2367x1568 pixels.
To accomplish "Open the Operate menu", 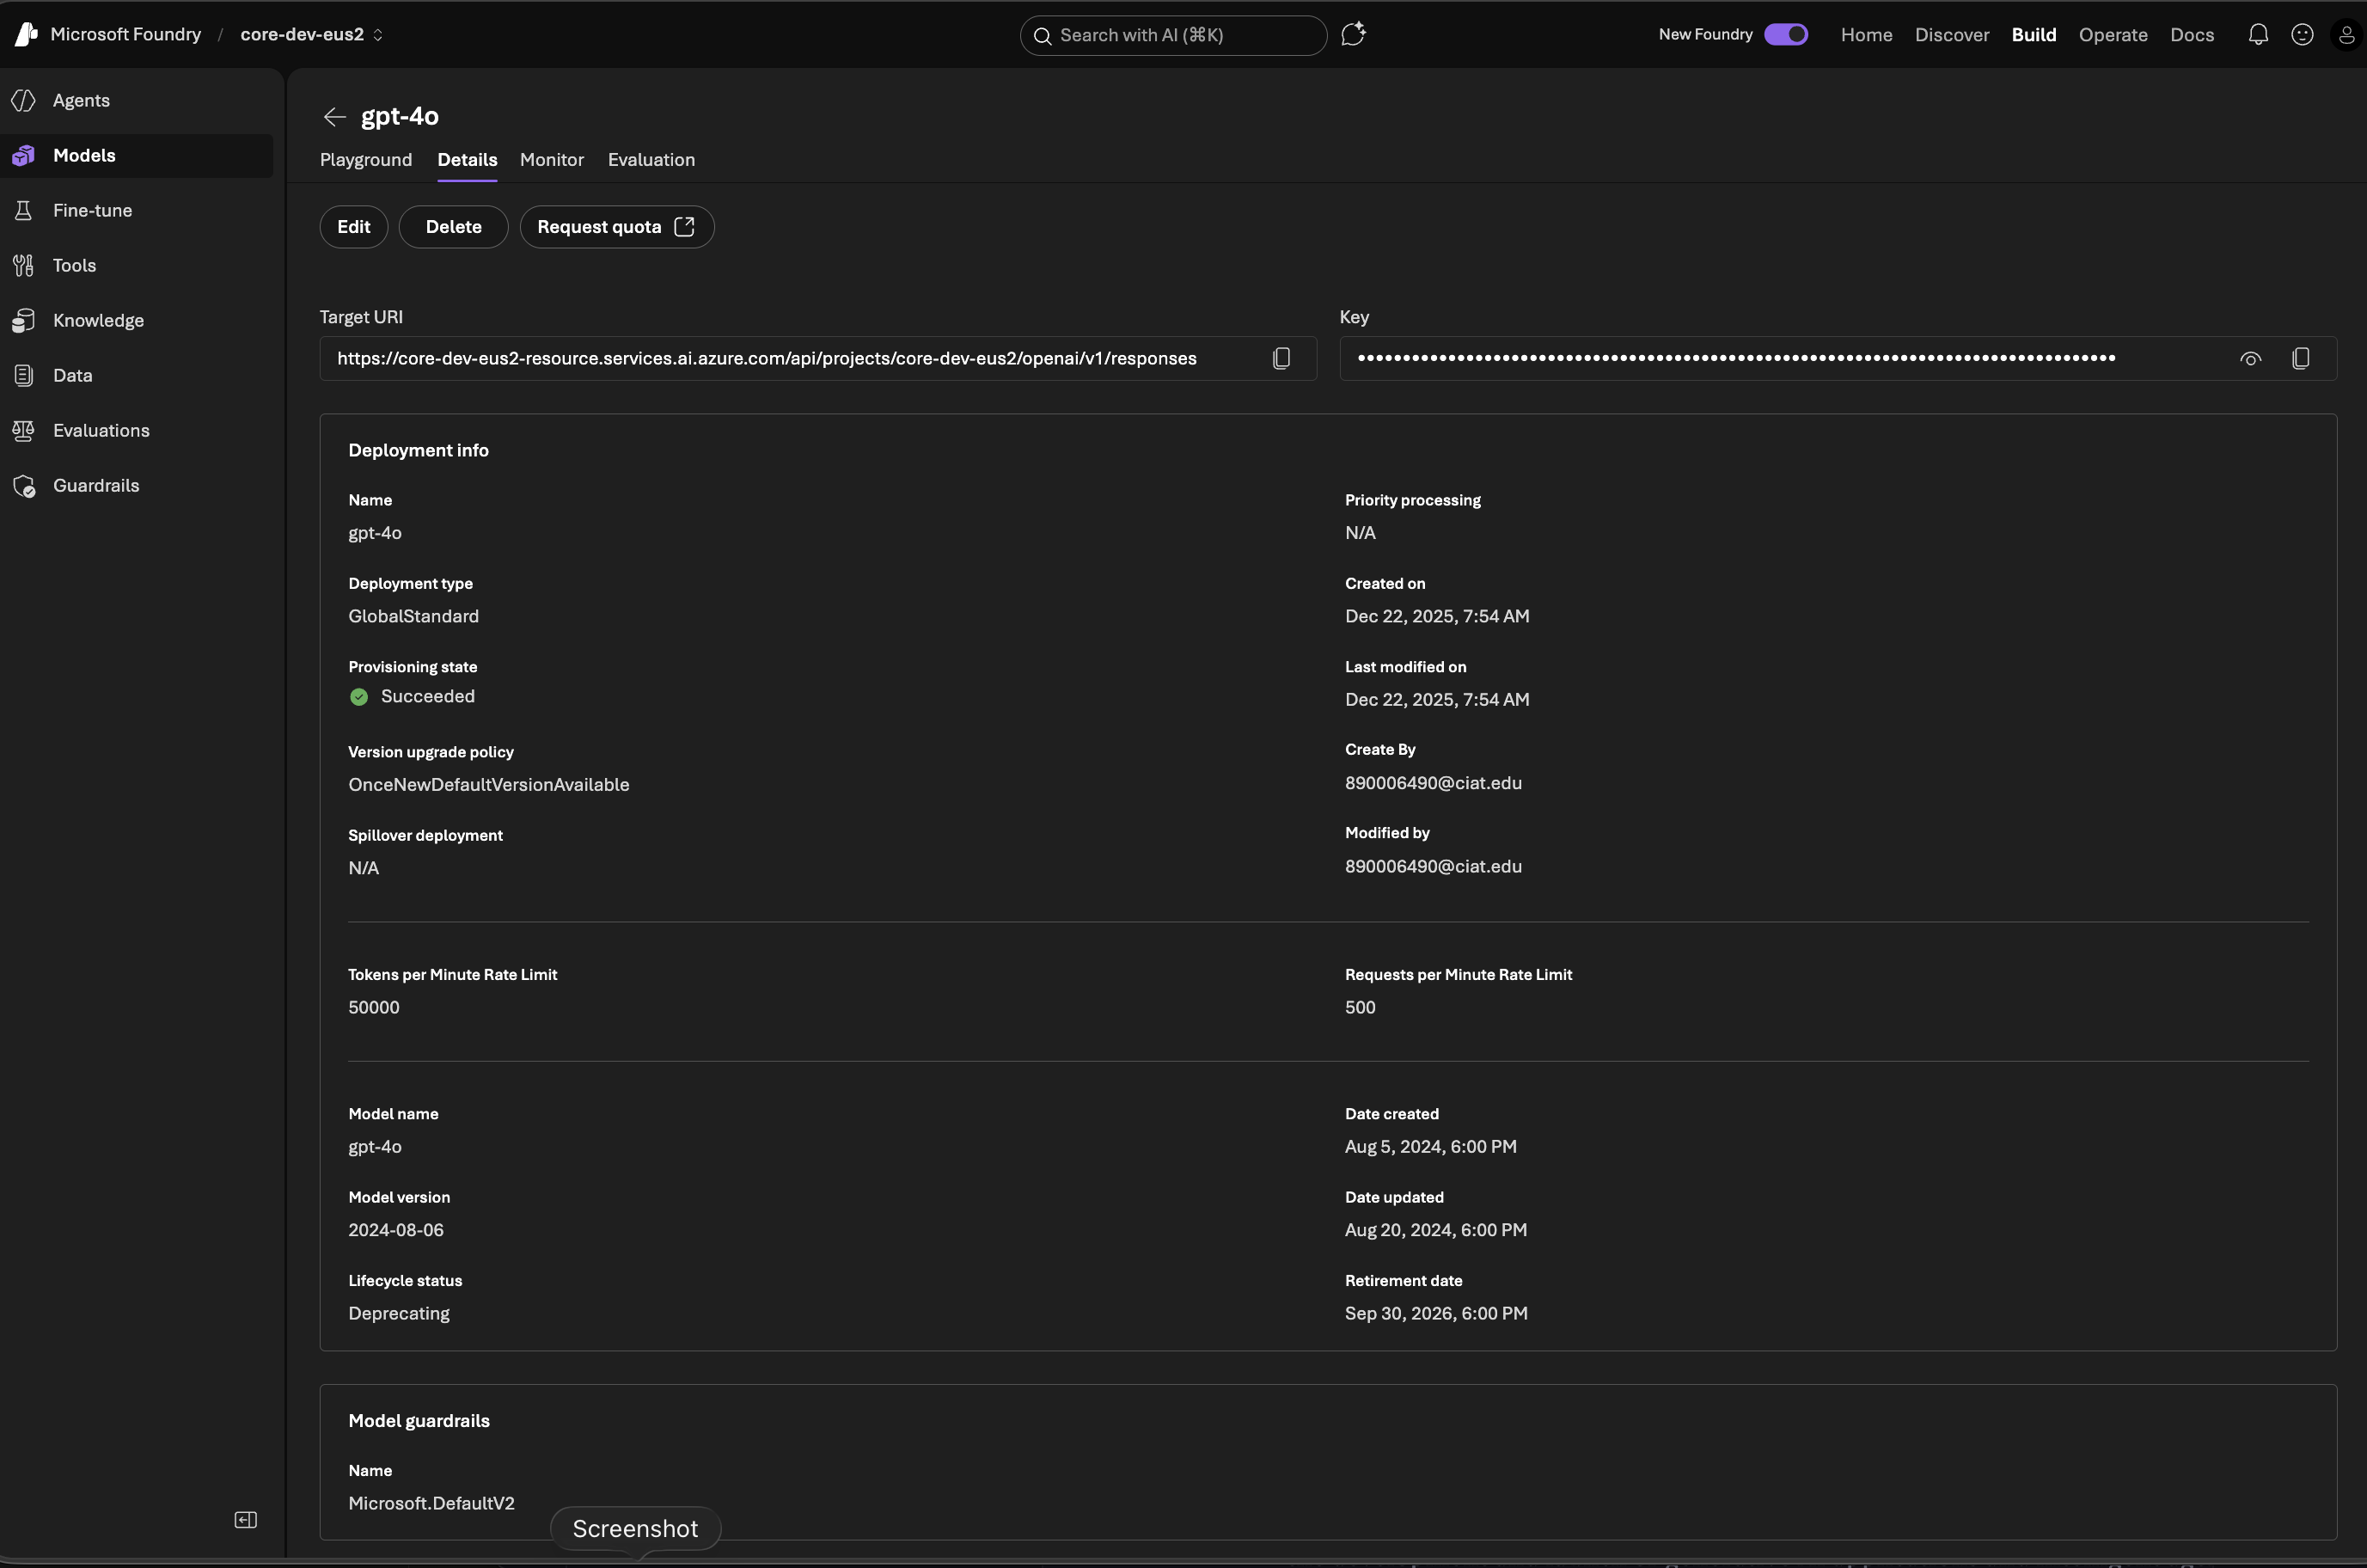I will pos(2112,35).
